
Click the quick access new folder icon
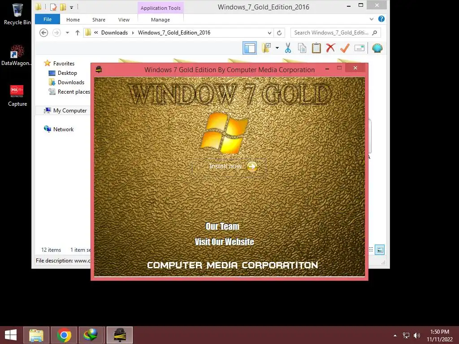[63, 7]
